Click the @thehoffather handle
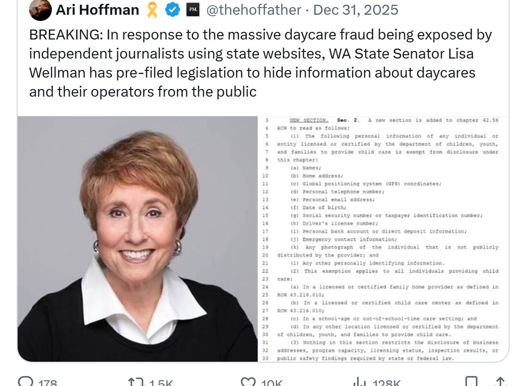 [x=253, y=10]
